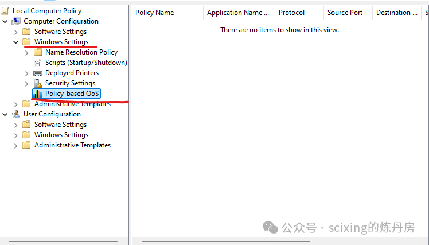Click the Scripts (Startup/Shutdown) script icon
429x245 pixels.
(x=38, y=63)
